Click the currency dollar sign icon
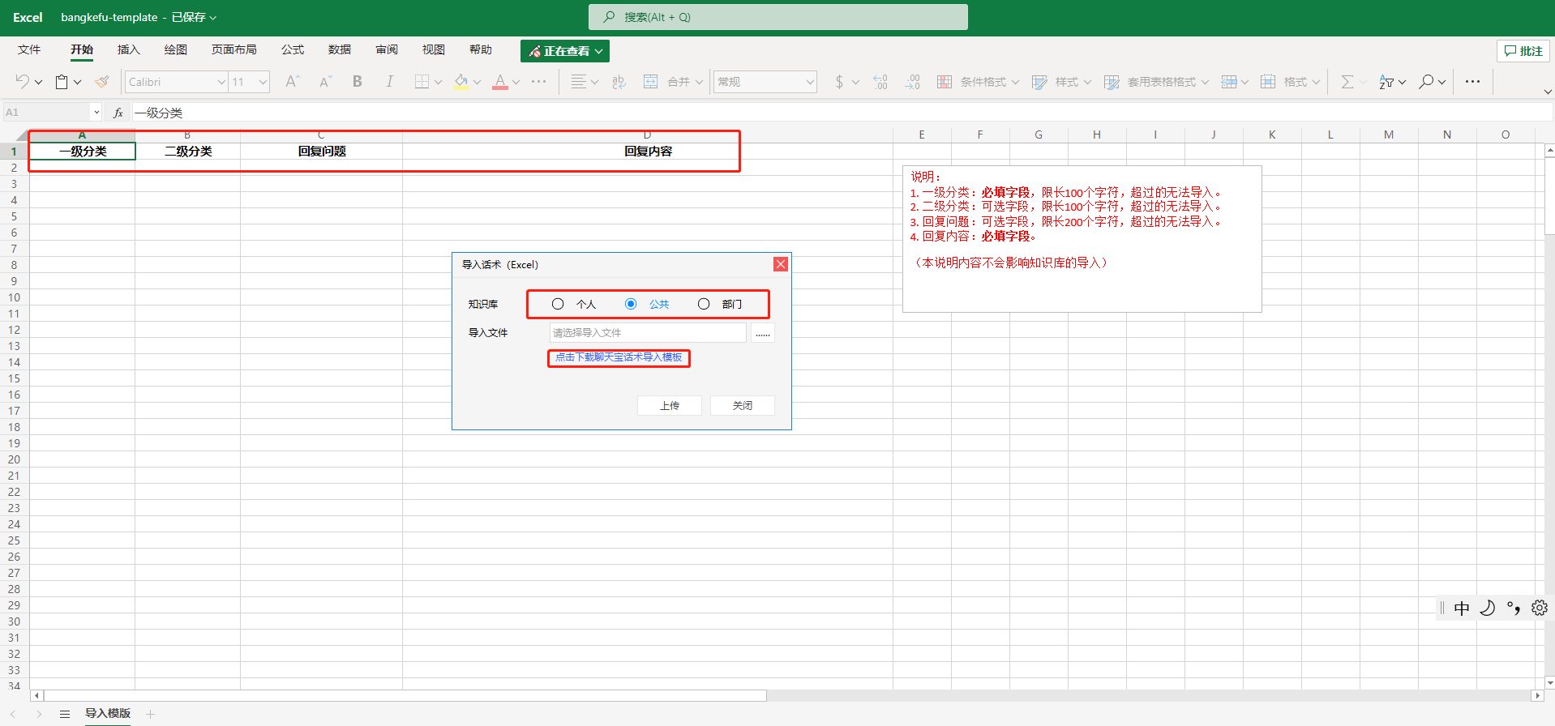Screen dimensions: 1555x726 pos(839,81)
